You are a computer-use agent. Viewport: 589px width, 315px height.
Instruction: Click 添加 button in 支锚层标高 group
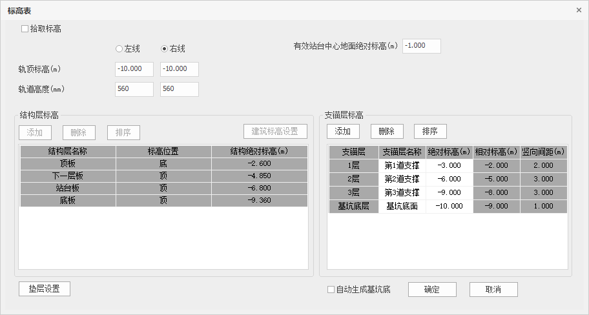pos(343,132)
